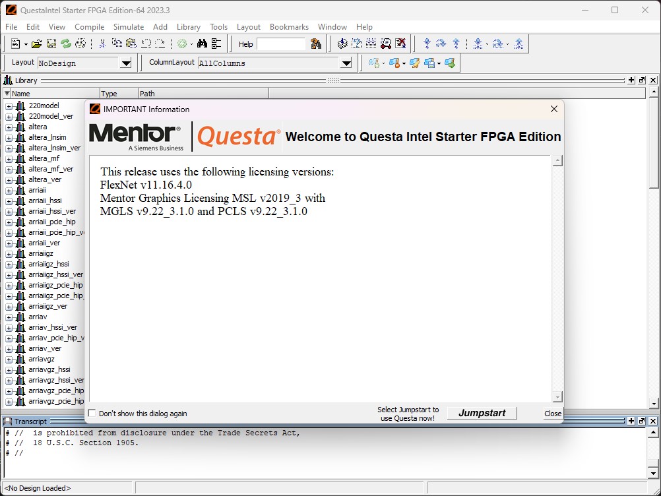Click the binoculars icon beside the Help field
661x496 pixels.
pyautogui.click(x=316, y=44)
